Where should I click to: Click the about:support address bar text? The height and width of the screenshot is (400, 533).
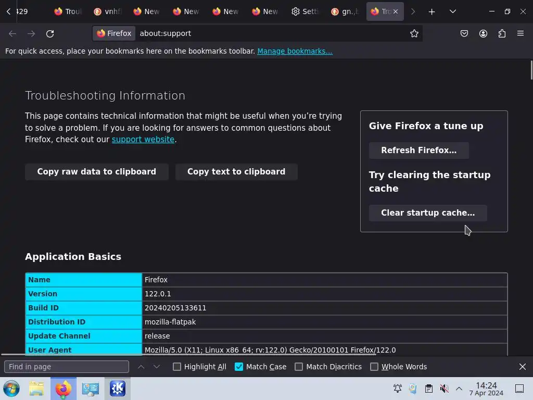pyautogui.click(x=165, y=33)
